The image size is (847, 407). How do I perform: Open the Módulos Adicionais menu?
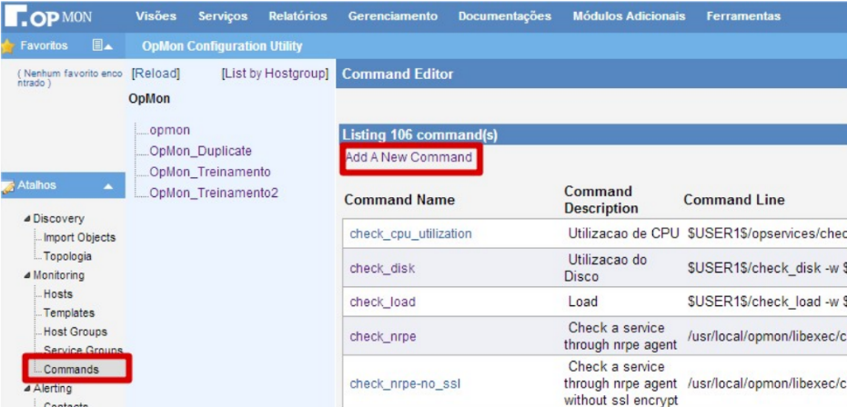click(x=629, y=16)
